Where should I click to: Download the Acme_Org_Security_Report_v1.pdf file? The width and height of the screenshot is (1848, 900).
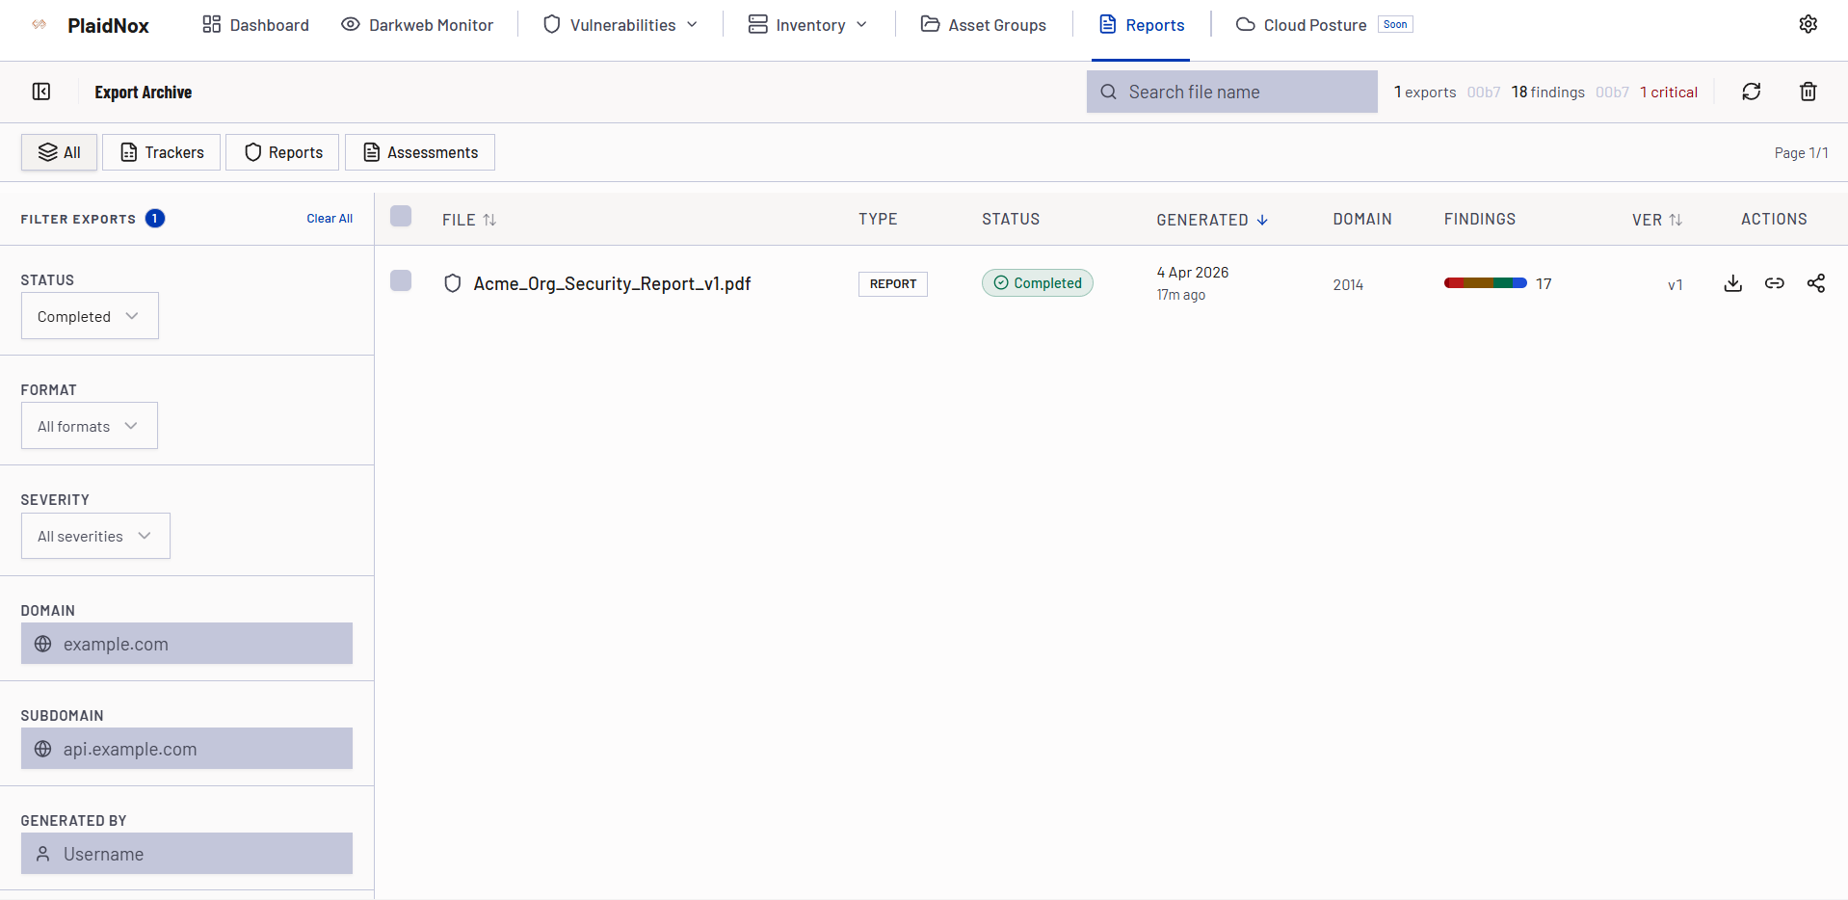click(x=1732, y=283)
